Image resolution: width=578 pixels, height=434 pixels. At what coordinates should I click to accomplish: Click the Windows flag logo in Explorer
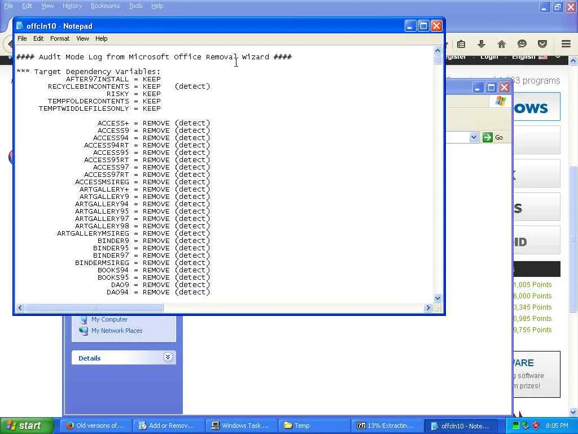[501, 101]
